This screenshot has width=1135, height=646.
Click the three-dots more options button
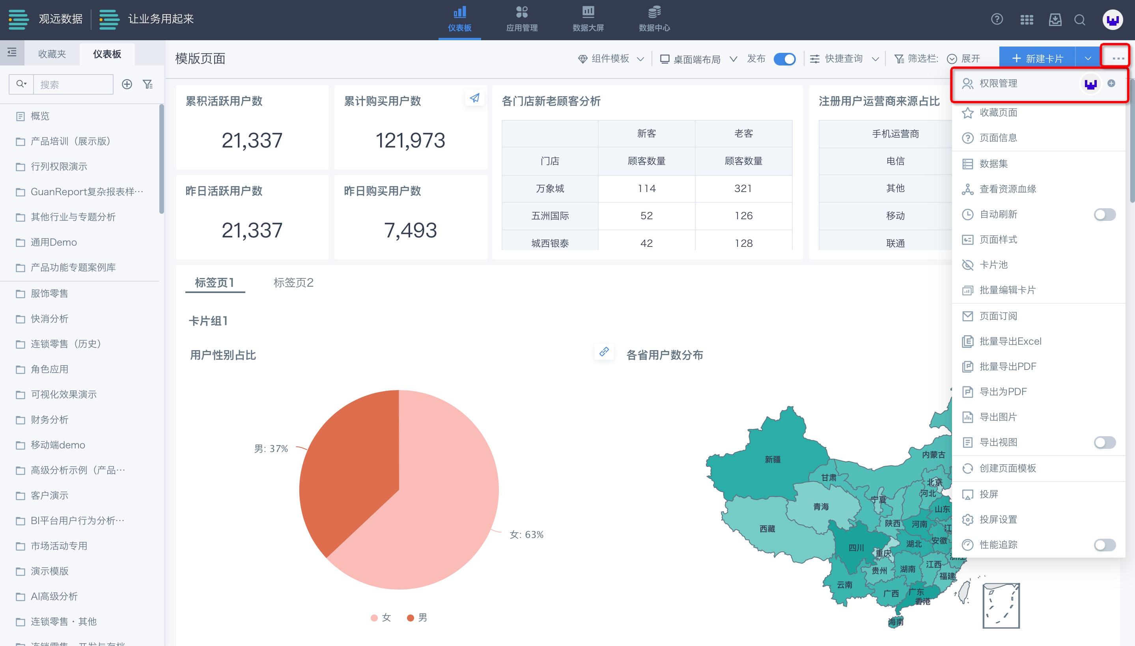[1118, 58]
